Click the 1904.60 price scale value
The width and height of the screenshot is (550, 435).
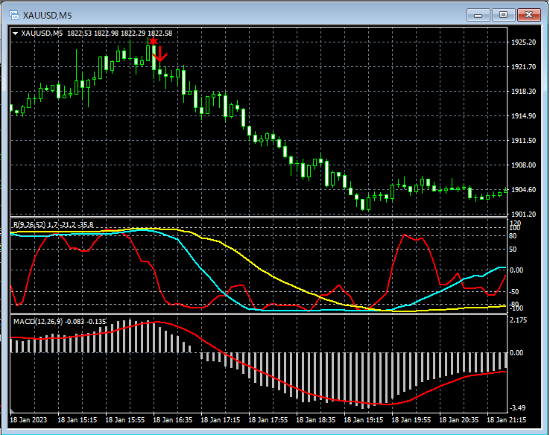[523, 190]
